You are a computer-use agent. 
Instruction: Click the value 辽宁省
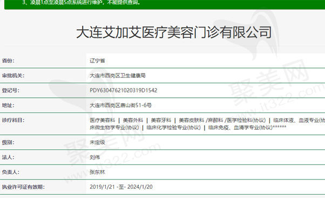97,61
